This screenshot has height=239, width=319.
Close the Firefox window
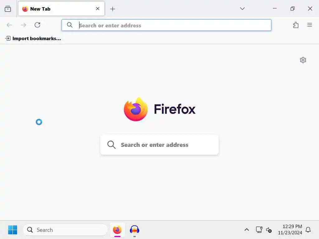310,8
